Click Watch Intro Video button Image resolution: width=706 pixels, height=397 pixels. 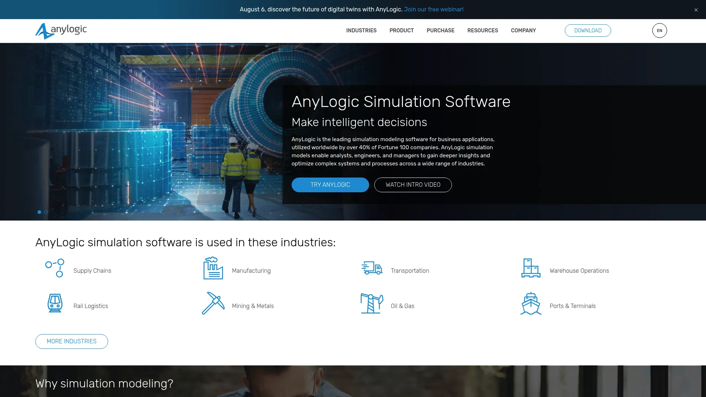point(413,185)
